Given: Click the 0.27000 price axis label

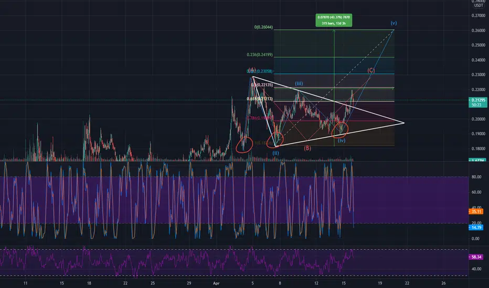Looking at the screenshot, I should tap(479, 16).
